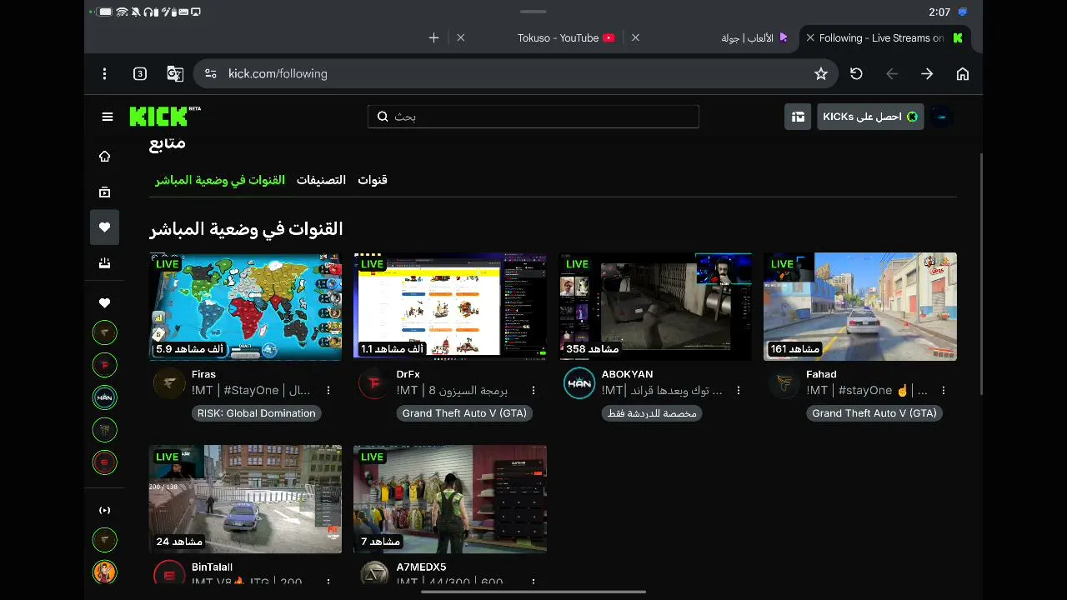Open the Google Translate page icon

pos(175,74)
